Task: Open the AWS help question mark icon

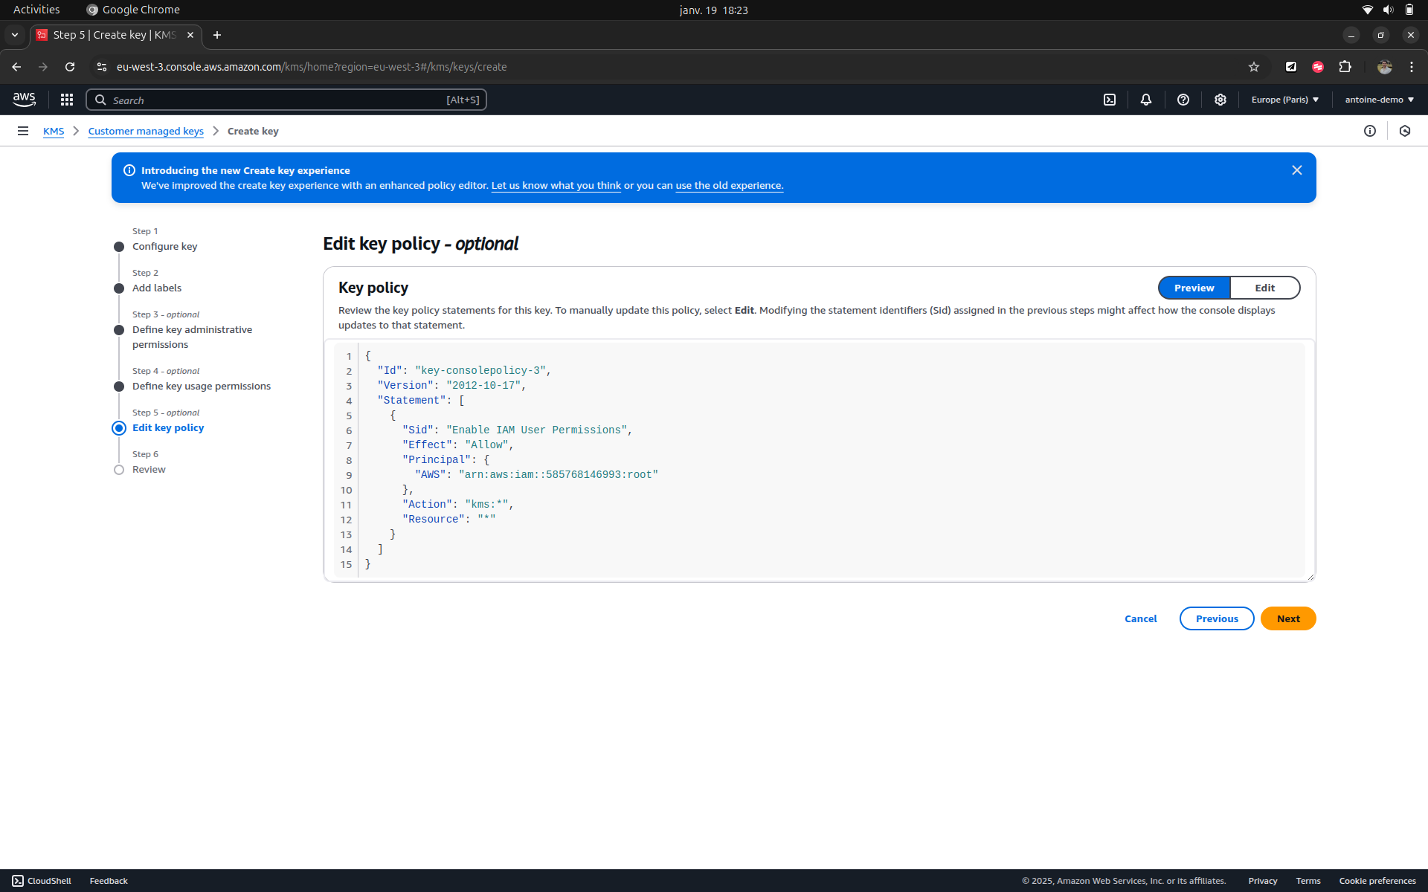Action: click(x=1183, y=100)
